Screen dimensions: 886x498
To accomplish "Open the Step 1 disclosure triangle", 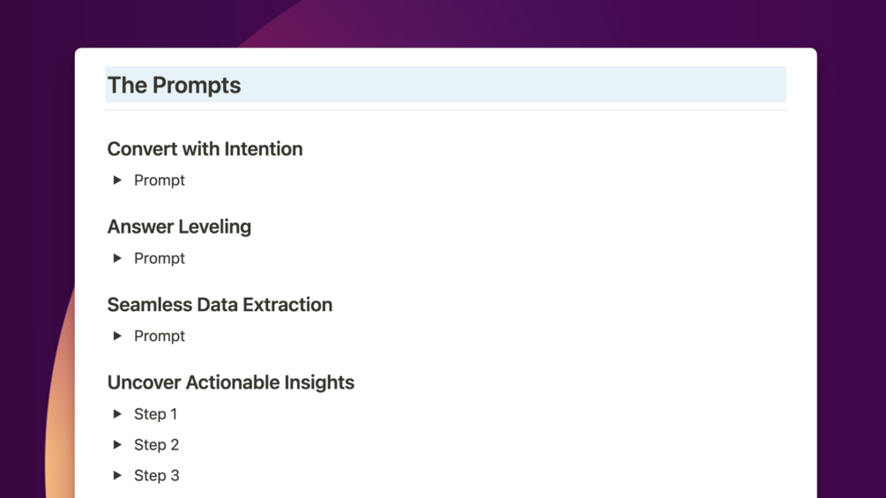I will (117, 414).
